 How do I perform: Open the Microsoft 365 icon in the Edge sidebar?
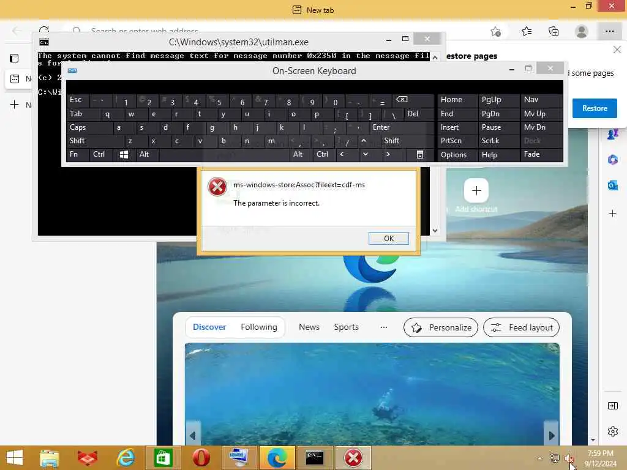(612, 160)
